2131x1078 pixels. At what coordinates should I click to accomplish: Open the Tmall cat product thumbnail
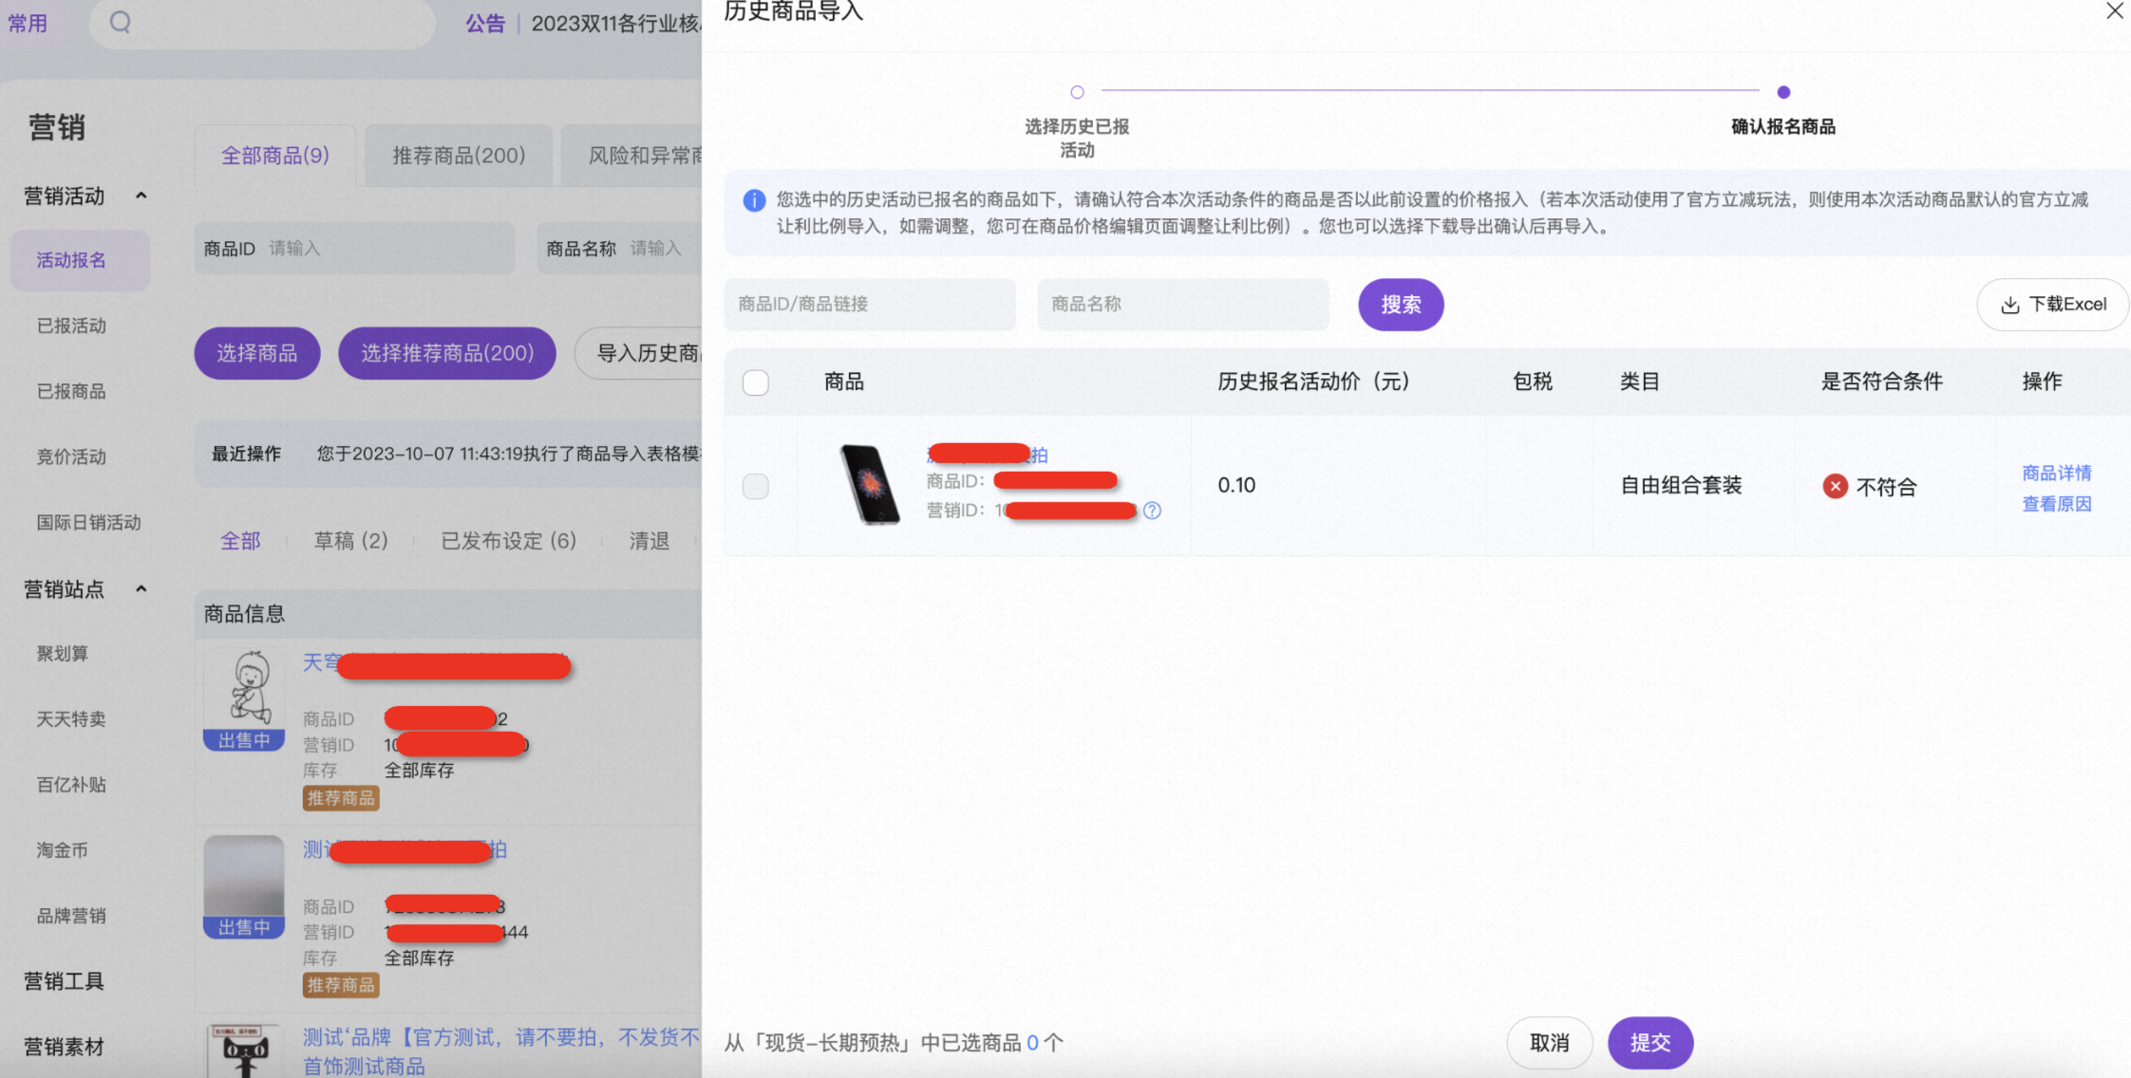[244, 1051]
